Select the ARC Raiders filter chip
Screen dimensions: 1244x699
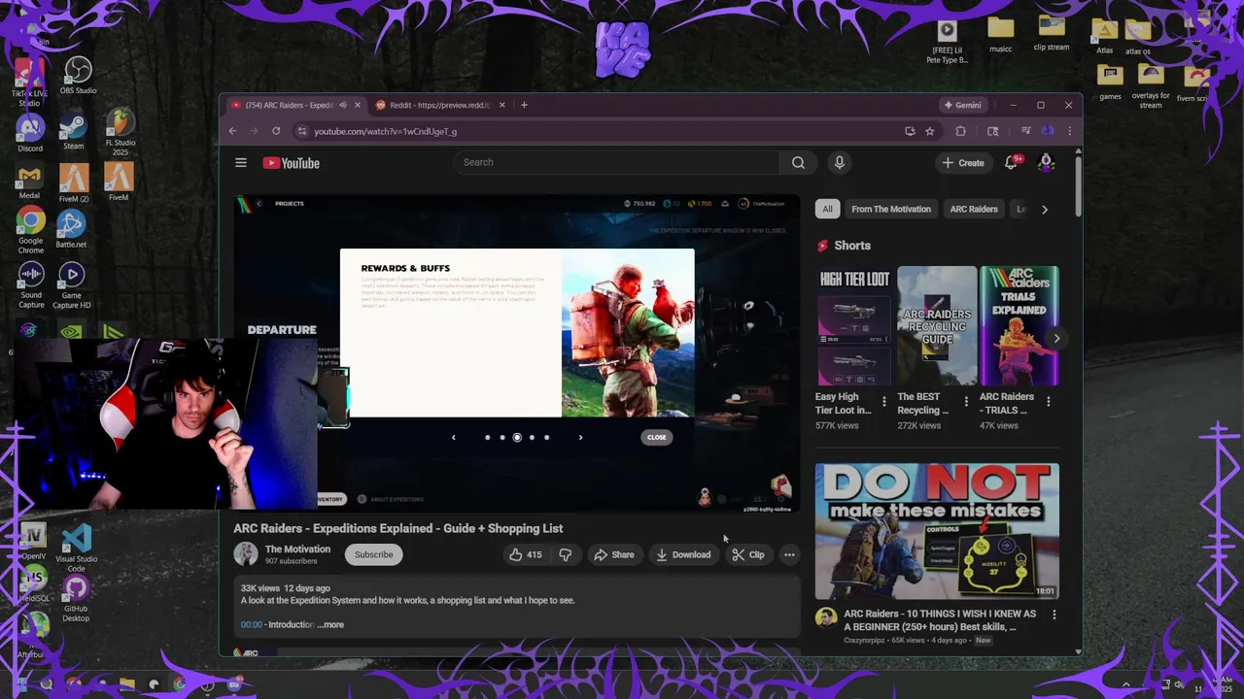974,209
